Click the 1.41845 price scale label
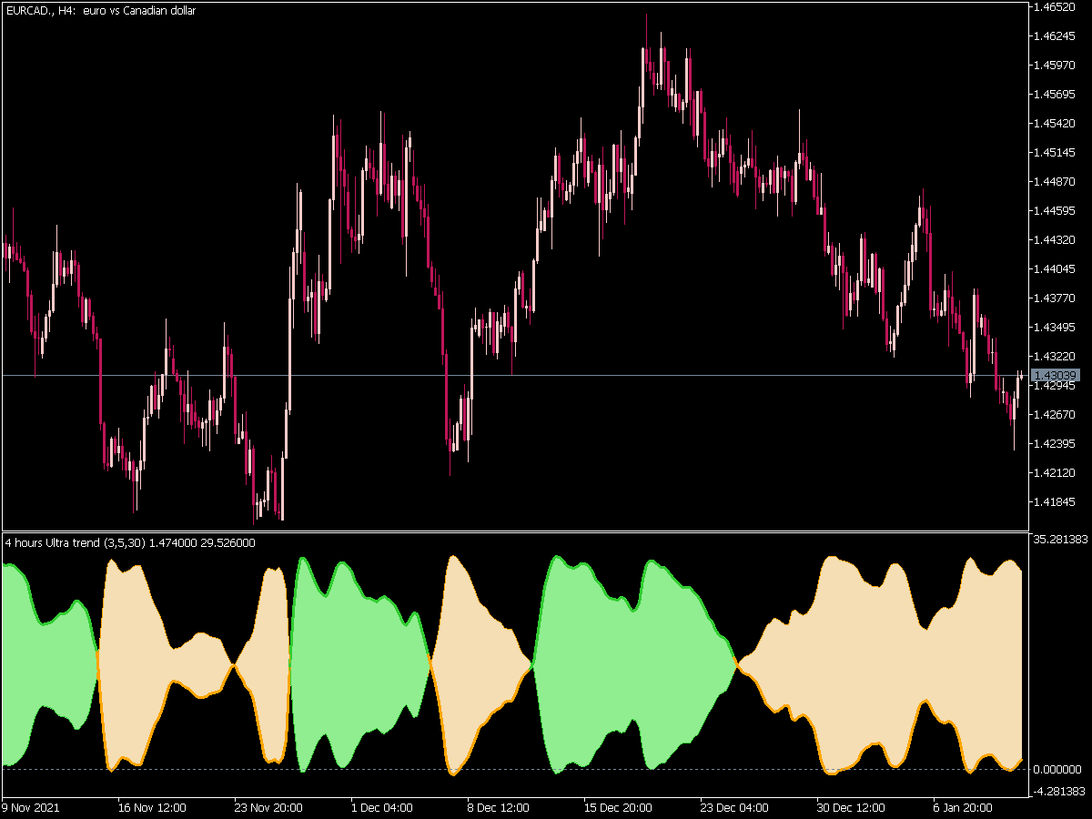Screen dimensions: 1092x819 tap(1056, 501)
